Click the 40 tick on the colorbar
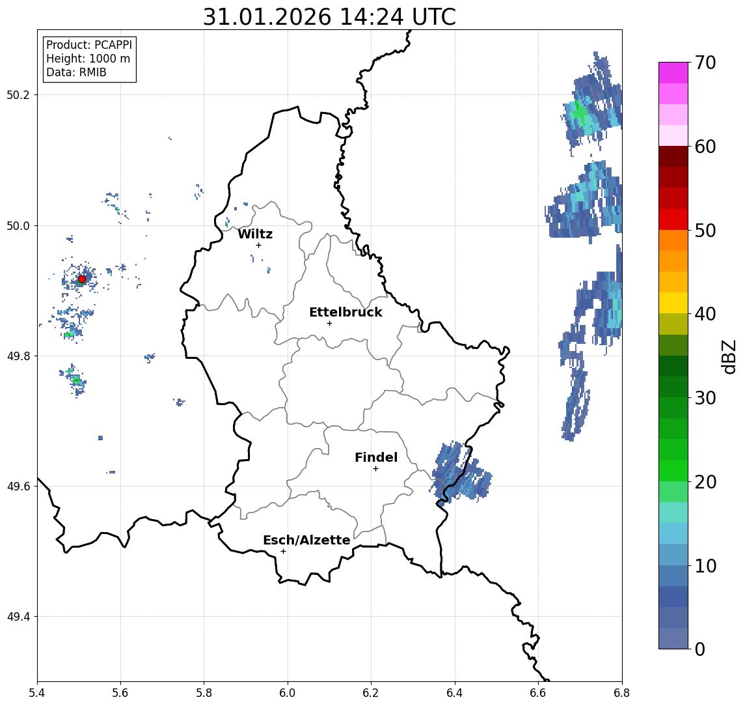Screen dimensions: 745x706 point(705,314)
